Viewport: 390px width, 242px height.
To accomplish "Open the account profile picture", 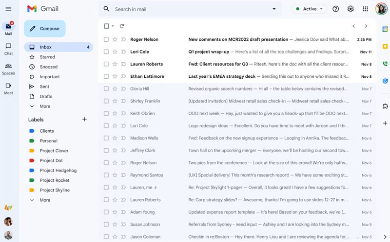I will point(381,9).
